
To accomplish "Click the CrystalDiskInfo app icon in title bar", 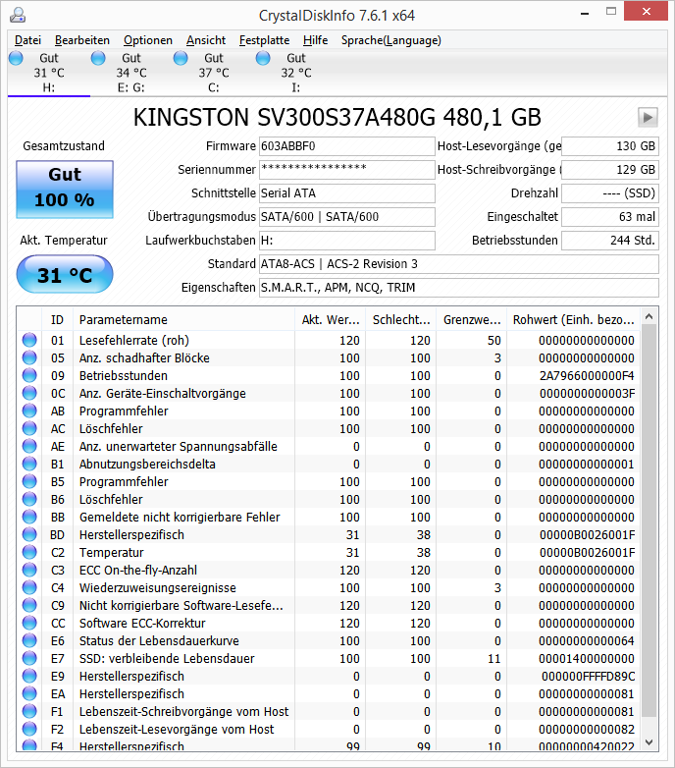I will point(18,15).
